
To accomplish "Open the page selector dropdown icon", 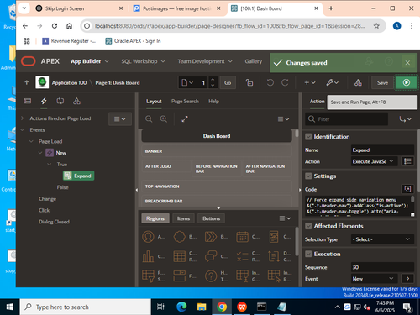I will [x=187, y=82].
